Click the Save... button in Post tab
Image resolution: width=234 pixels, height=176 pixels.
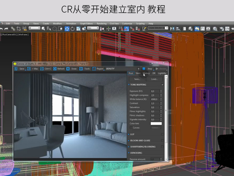137,79
